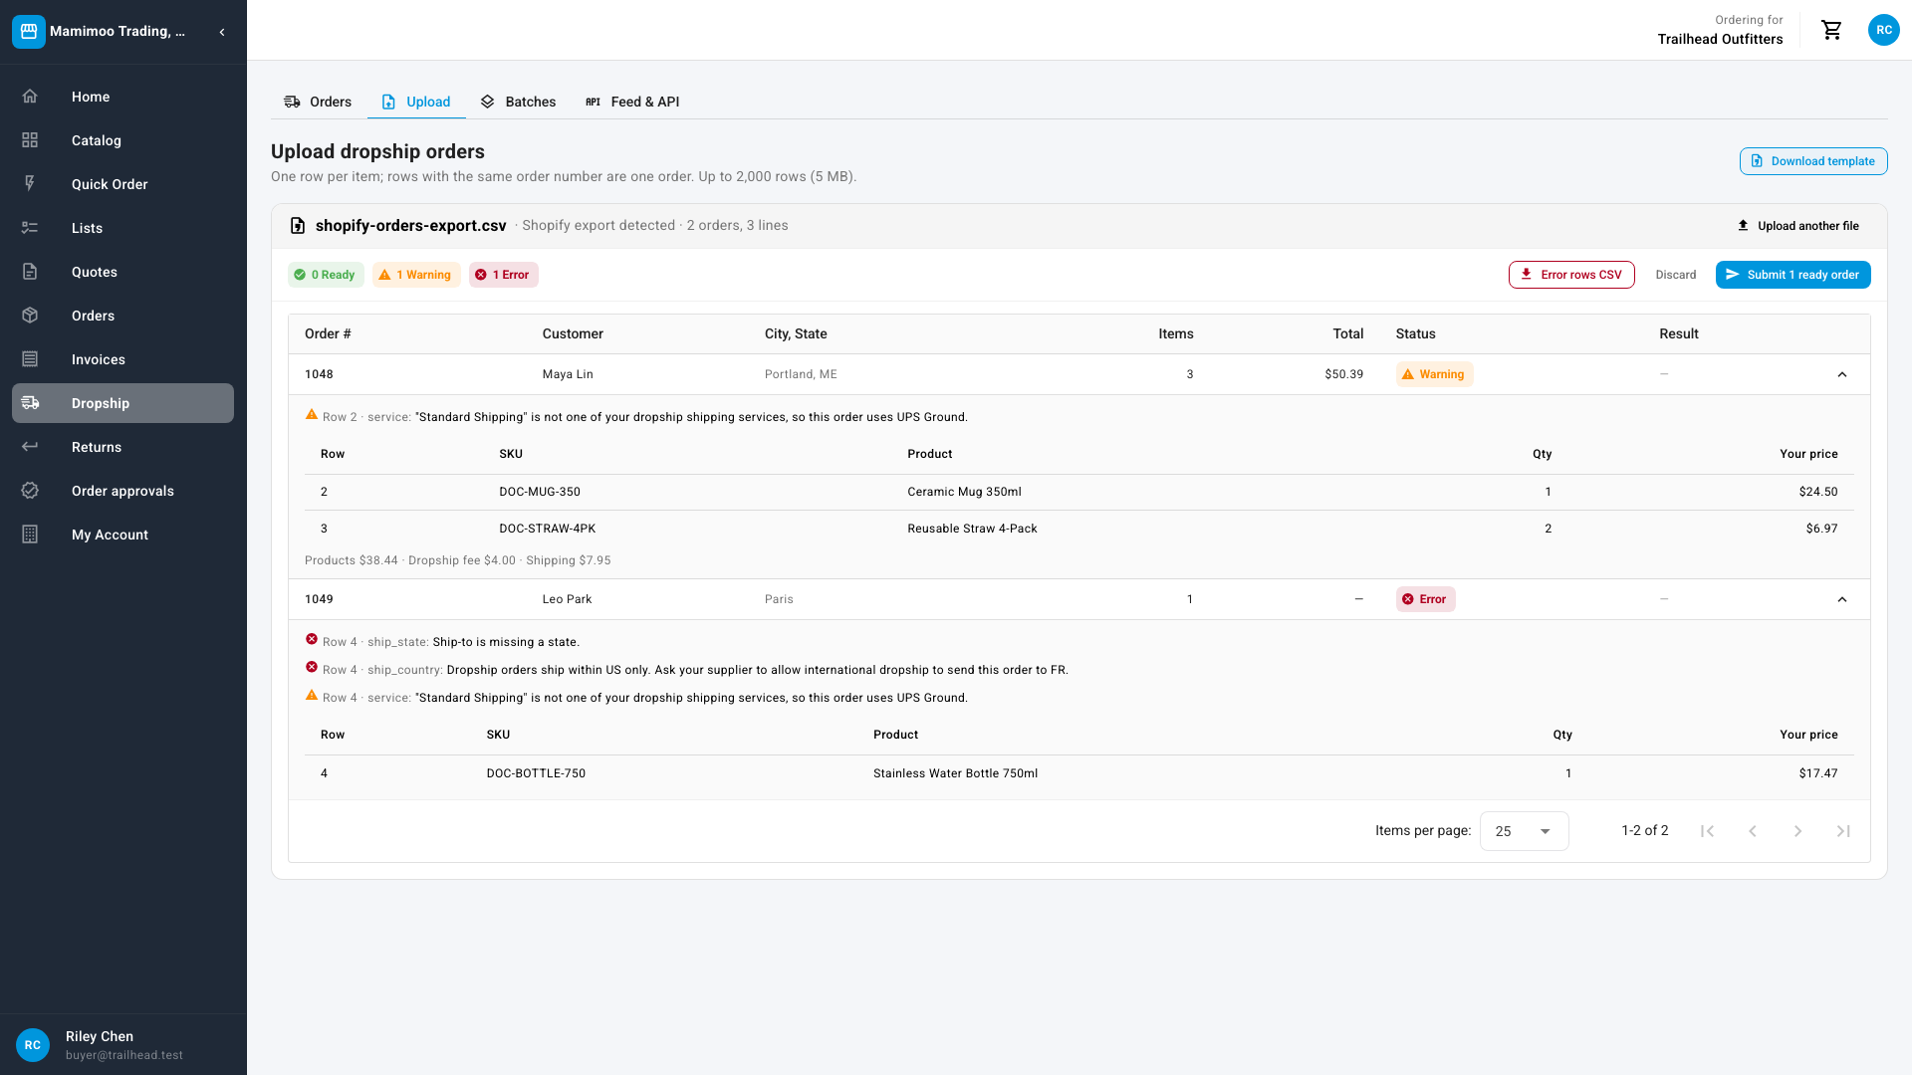Go to the next page
This screenshot has width=1912, height=1075.
(1797, 831)
